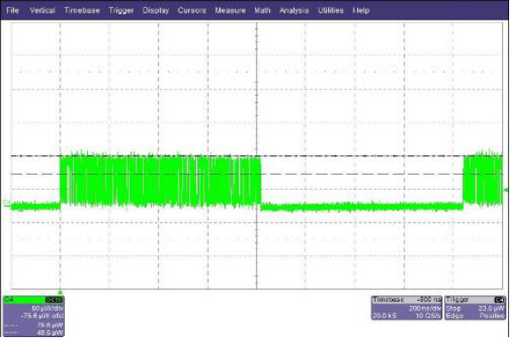Open the Cursors menu
This screenshot has width=510, height=338.
coord(192,11)
